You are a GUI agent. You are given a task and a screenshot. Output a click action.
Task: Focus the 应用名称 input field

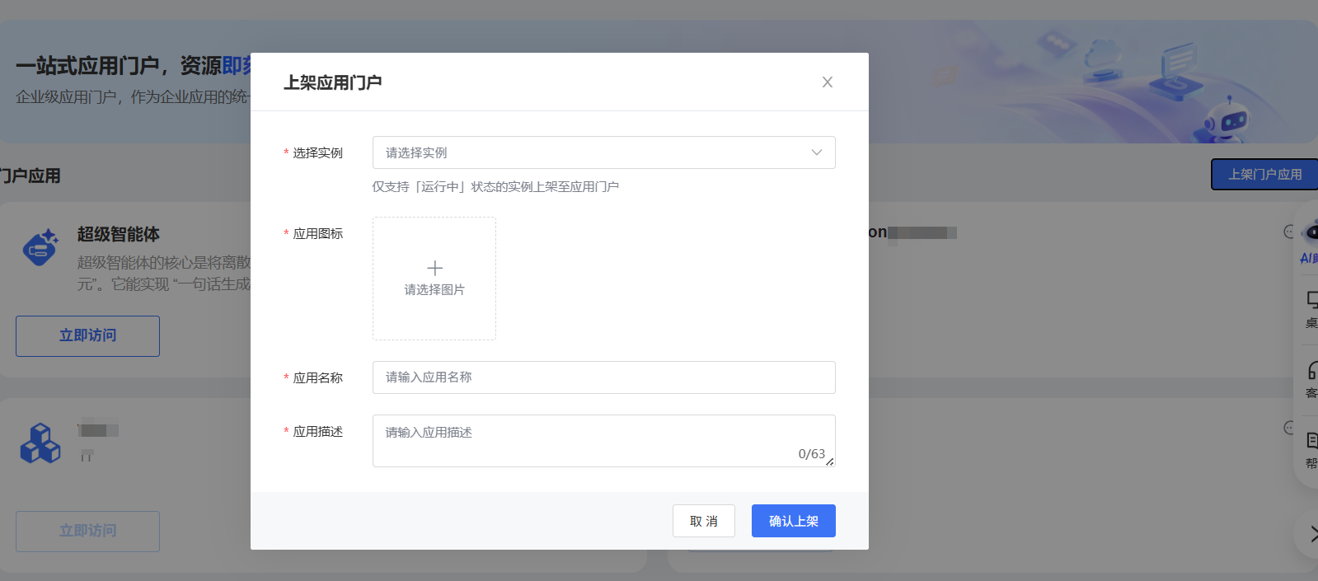coord(603,377)
